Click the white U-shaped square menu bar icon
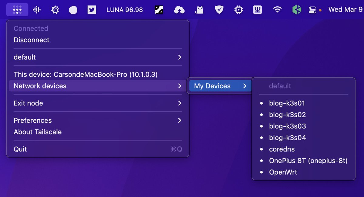The image size is (364, 197). coord(258,10)
